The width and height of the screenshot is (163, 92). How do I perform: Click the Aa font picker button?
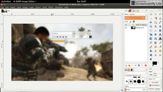coord(151,75)
